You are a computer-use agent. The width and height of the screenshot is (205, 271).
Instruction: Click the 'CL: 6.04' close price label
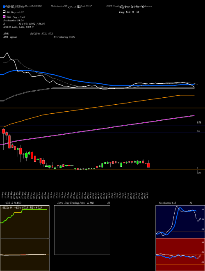click(x=74, y=7)
